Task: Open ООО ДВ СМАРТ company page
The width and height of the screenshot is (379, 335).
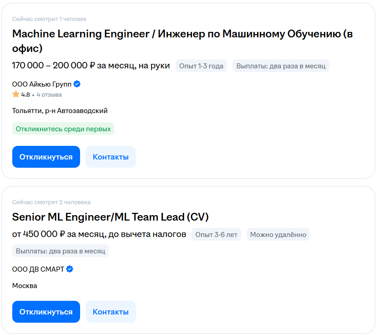Action: click(38, 269)
